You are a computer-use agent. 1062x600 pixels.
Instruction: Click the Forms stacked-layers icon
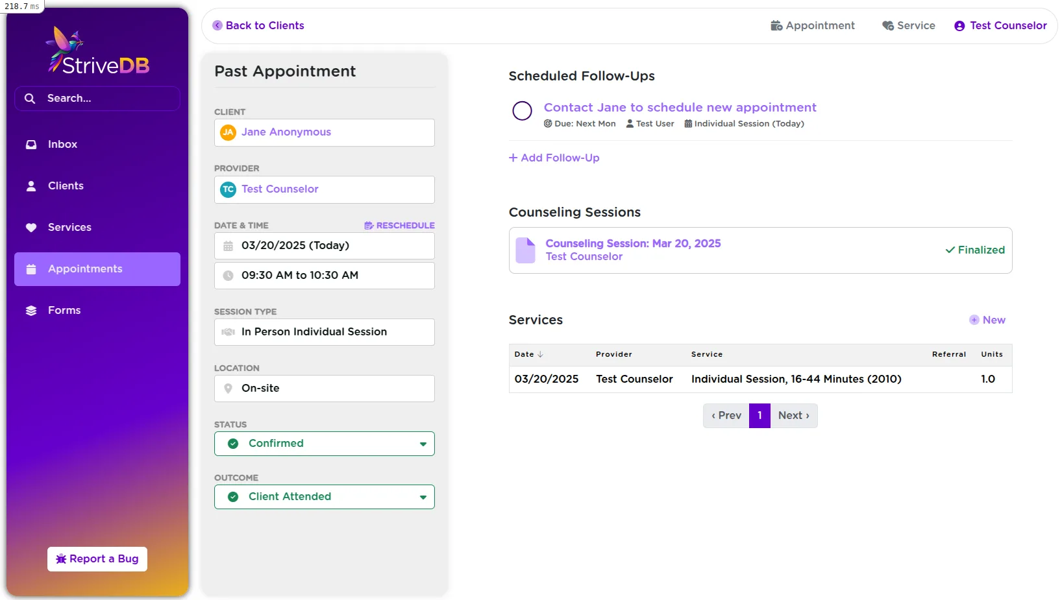31,310
